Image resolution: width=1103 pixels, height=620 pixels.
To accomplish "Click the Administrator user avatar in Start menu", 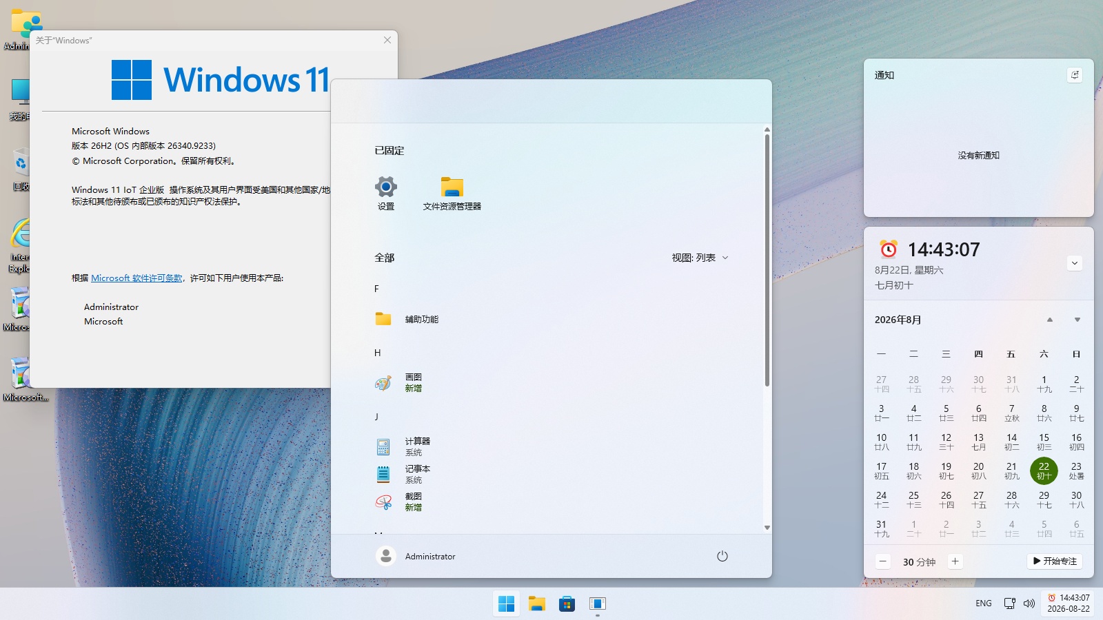I will [x=386, y=556].
